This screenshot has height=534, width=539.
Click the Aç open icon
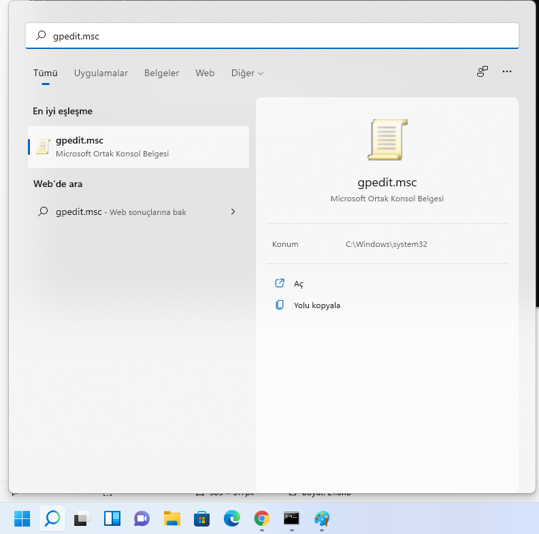(x=280, y=283)
